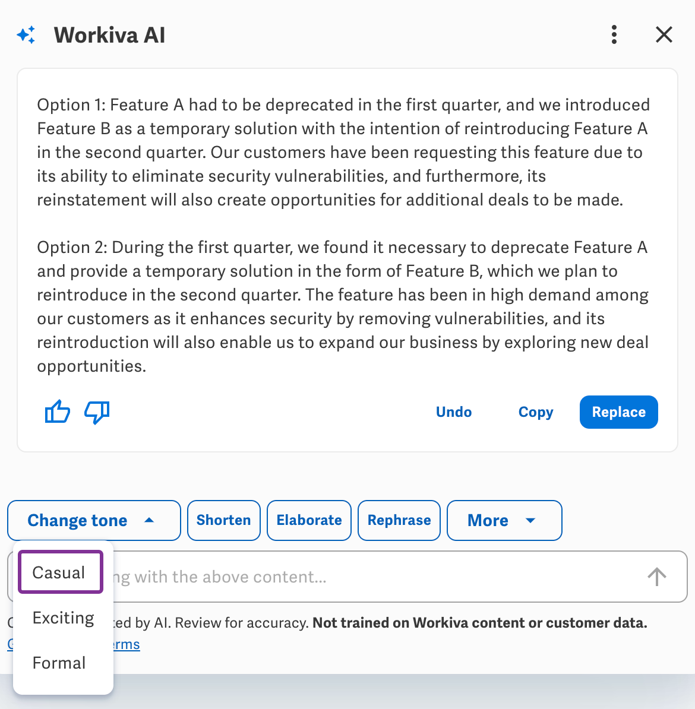Click the Shorten button
Image resolution: width=695 pixels, height=709 pixels.
click(224, 521)
